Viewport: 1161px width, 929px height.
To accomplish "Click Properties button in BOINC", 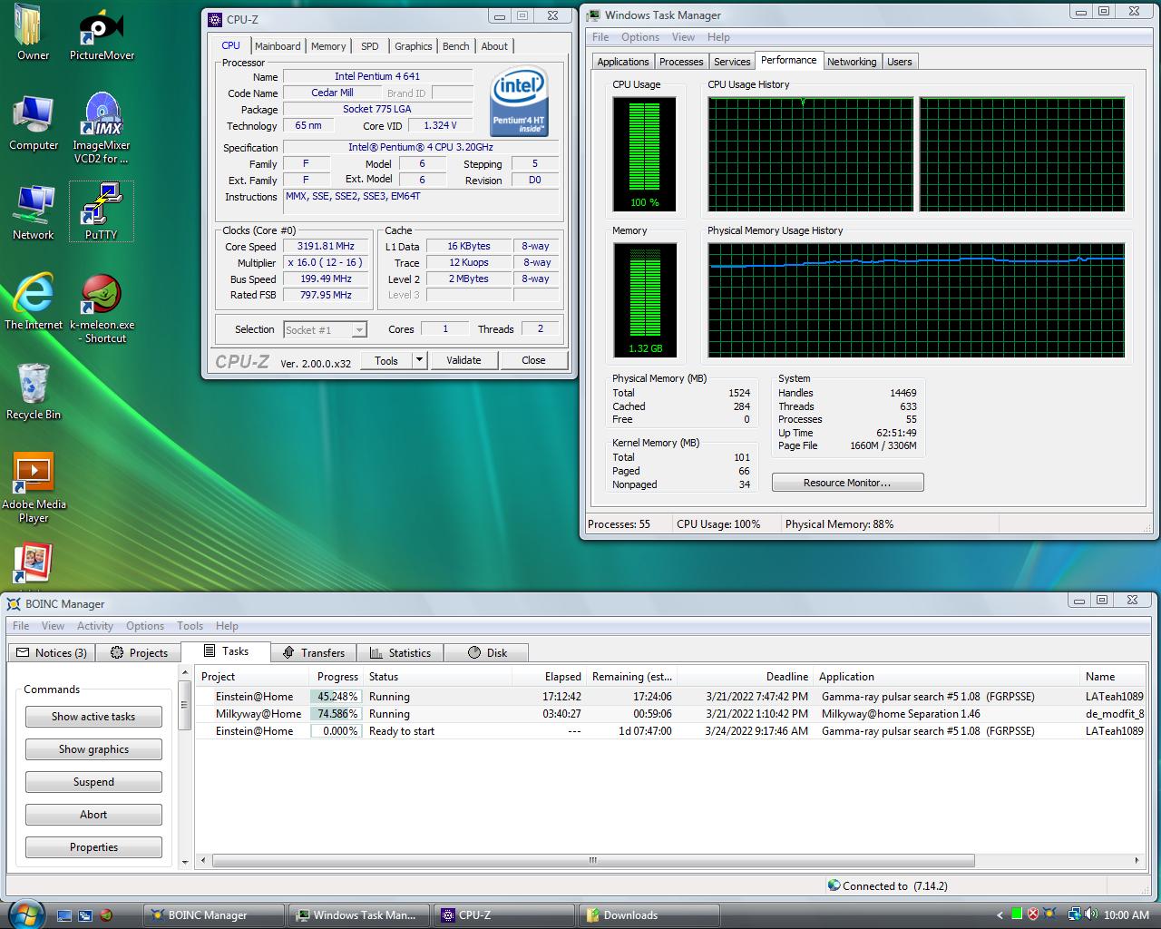I will click(93, 847).
